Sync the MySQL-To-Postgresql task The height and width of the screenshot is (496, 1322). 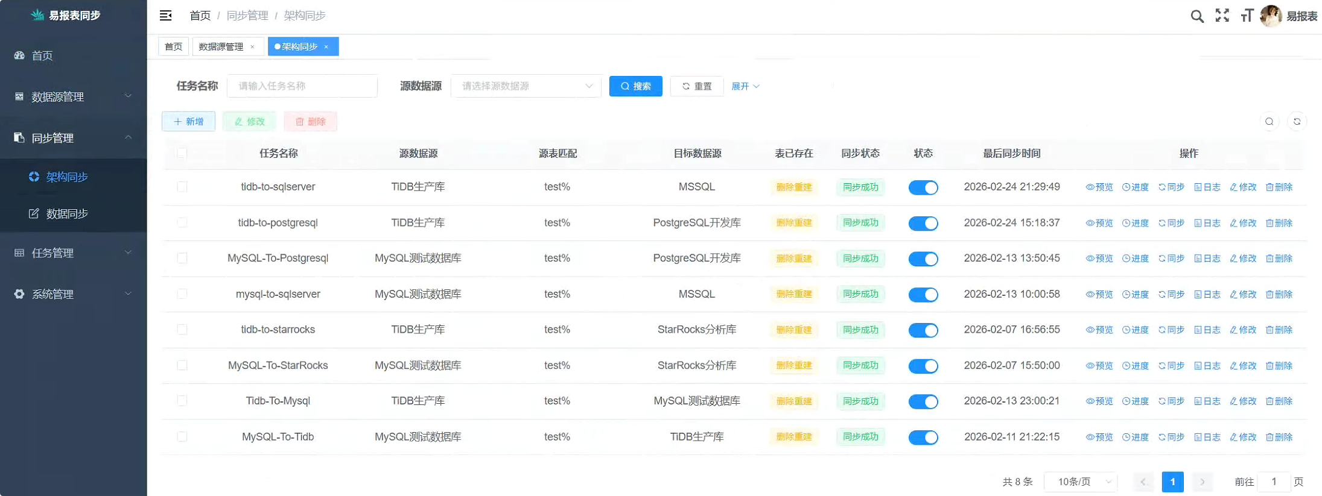click(1171, 259)
